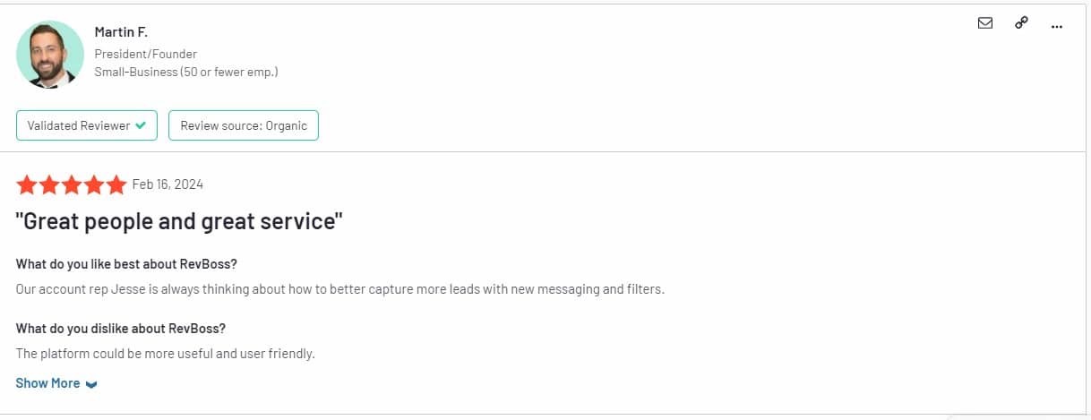Click the reviewer name Martin F.
The image size is (1091, 420).
tap(121, 31)
